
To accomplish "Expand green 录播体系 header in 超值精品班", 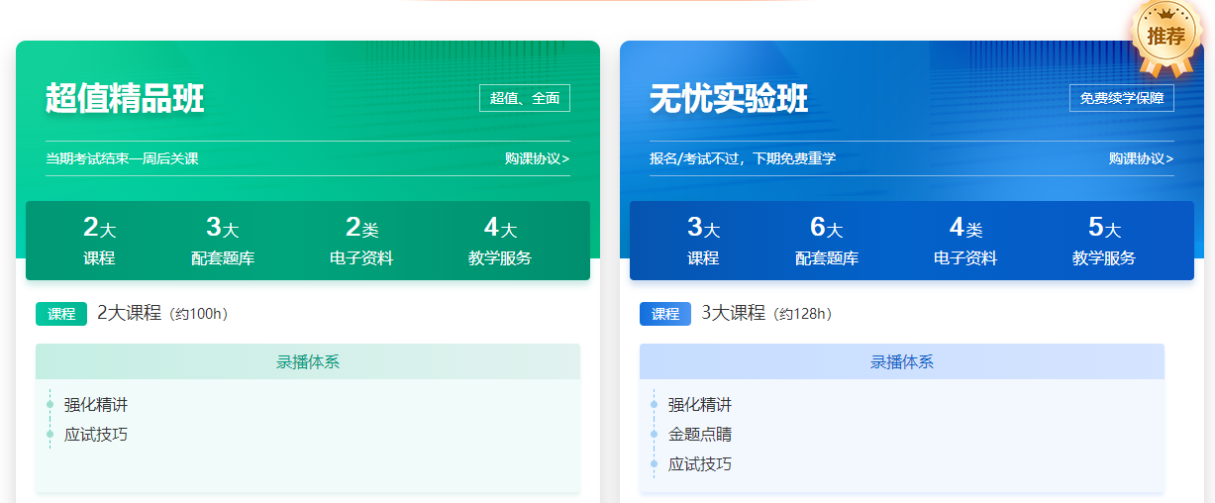I will [308, 362].
